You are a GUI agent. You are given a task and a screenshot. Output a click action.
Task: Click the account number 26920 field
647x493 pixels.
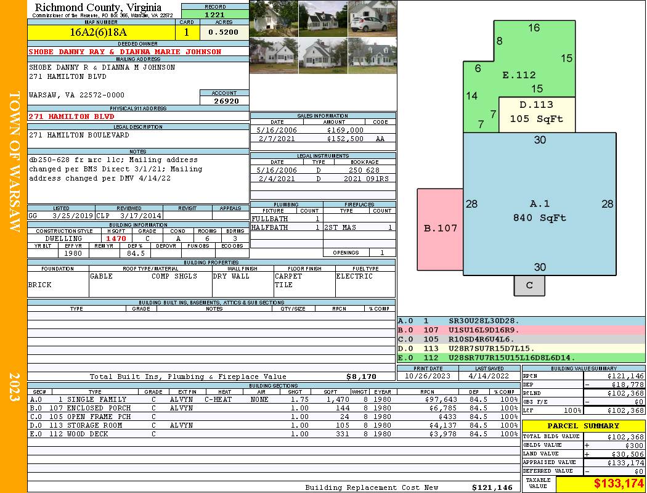pos(224,100)
